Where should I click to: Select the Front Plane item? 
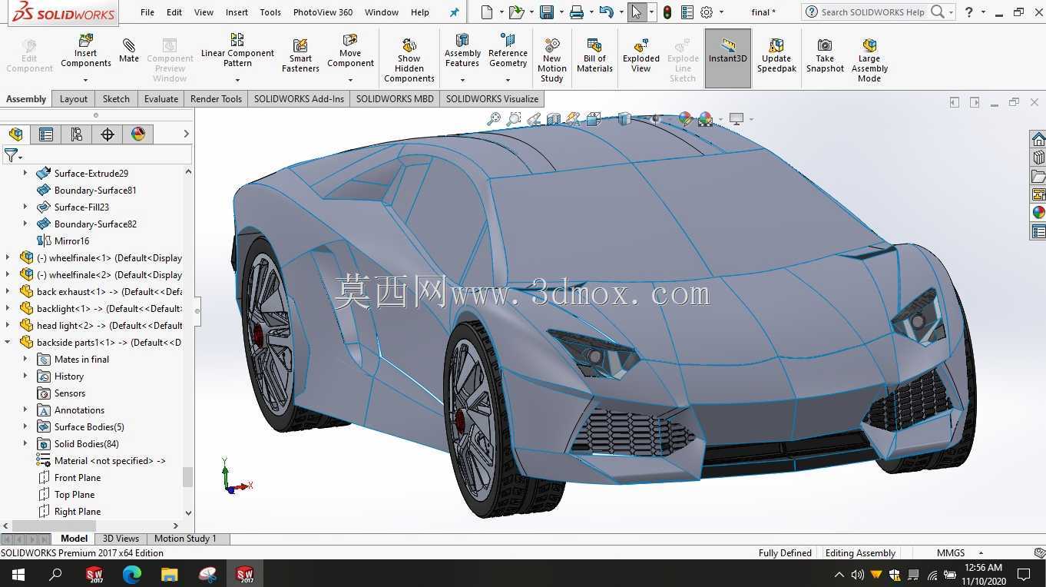(x=78, y=478)
